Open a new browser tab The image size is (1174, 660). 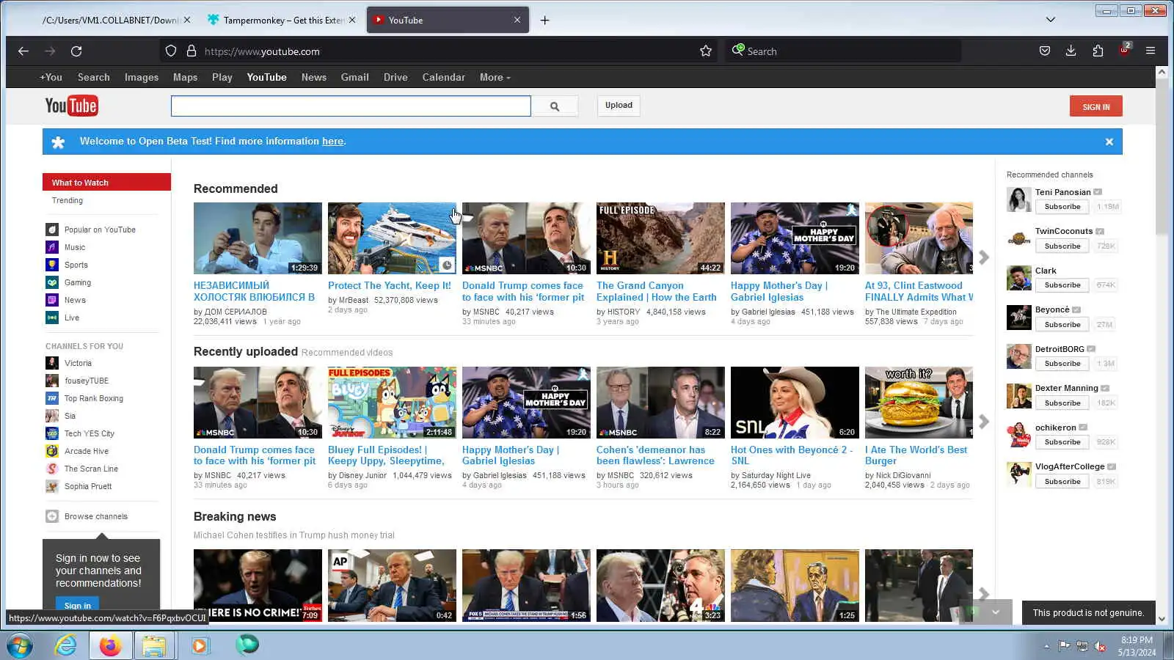tap(544, 20)
